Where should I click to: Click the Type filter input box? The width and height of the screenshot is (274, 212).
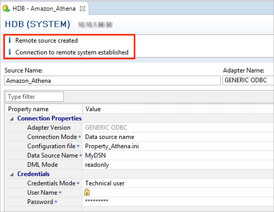click(x=35, y=97)
